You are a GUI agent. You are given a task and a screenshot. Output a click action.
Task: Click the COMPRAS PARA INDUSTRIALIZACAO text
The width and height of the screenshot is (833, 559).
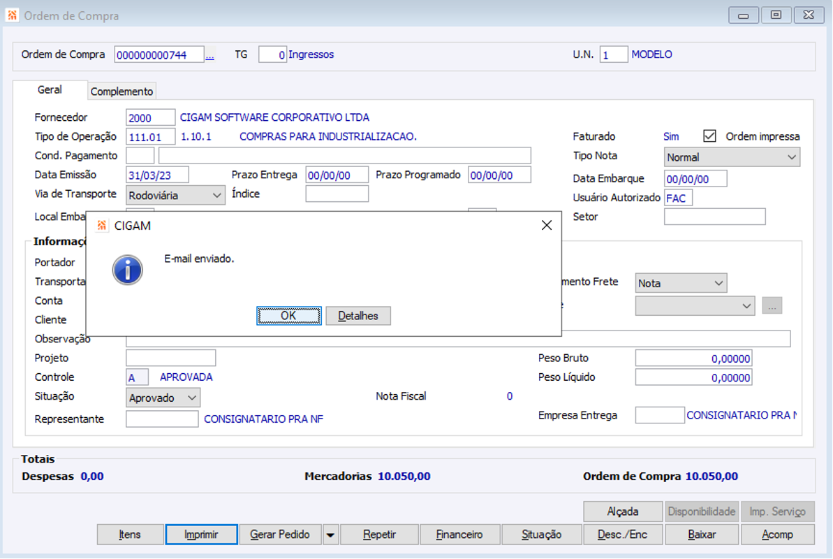tap(327, 137)
